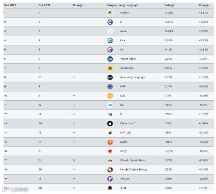Viewport: 216px width, 194px height.
Task: Click the Programming Language column header
Action: point(122,5)
